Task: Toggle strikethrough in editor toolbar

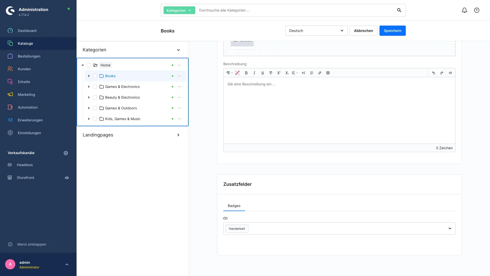Action: point(271,73)
